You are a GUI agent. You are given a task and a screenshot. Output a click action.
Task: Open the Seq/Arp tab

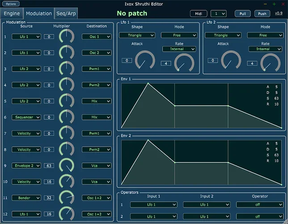click(x=66, y=14)
